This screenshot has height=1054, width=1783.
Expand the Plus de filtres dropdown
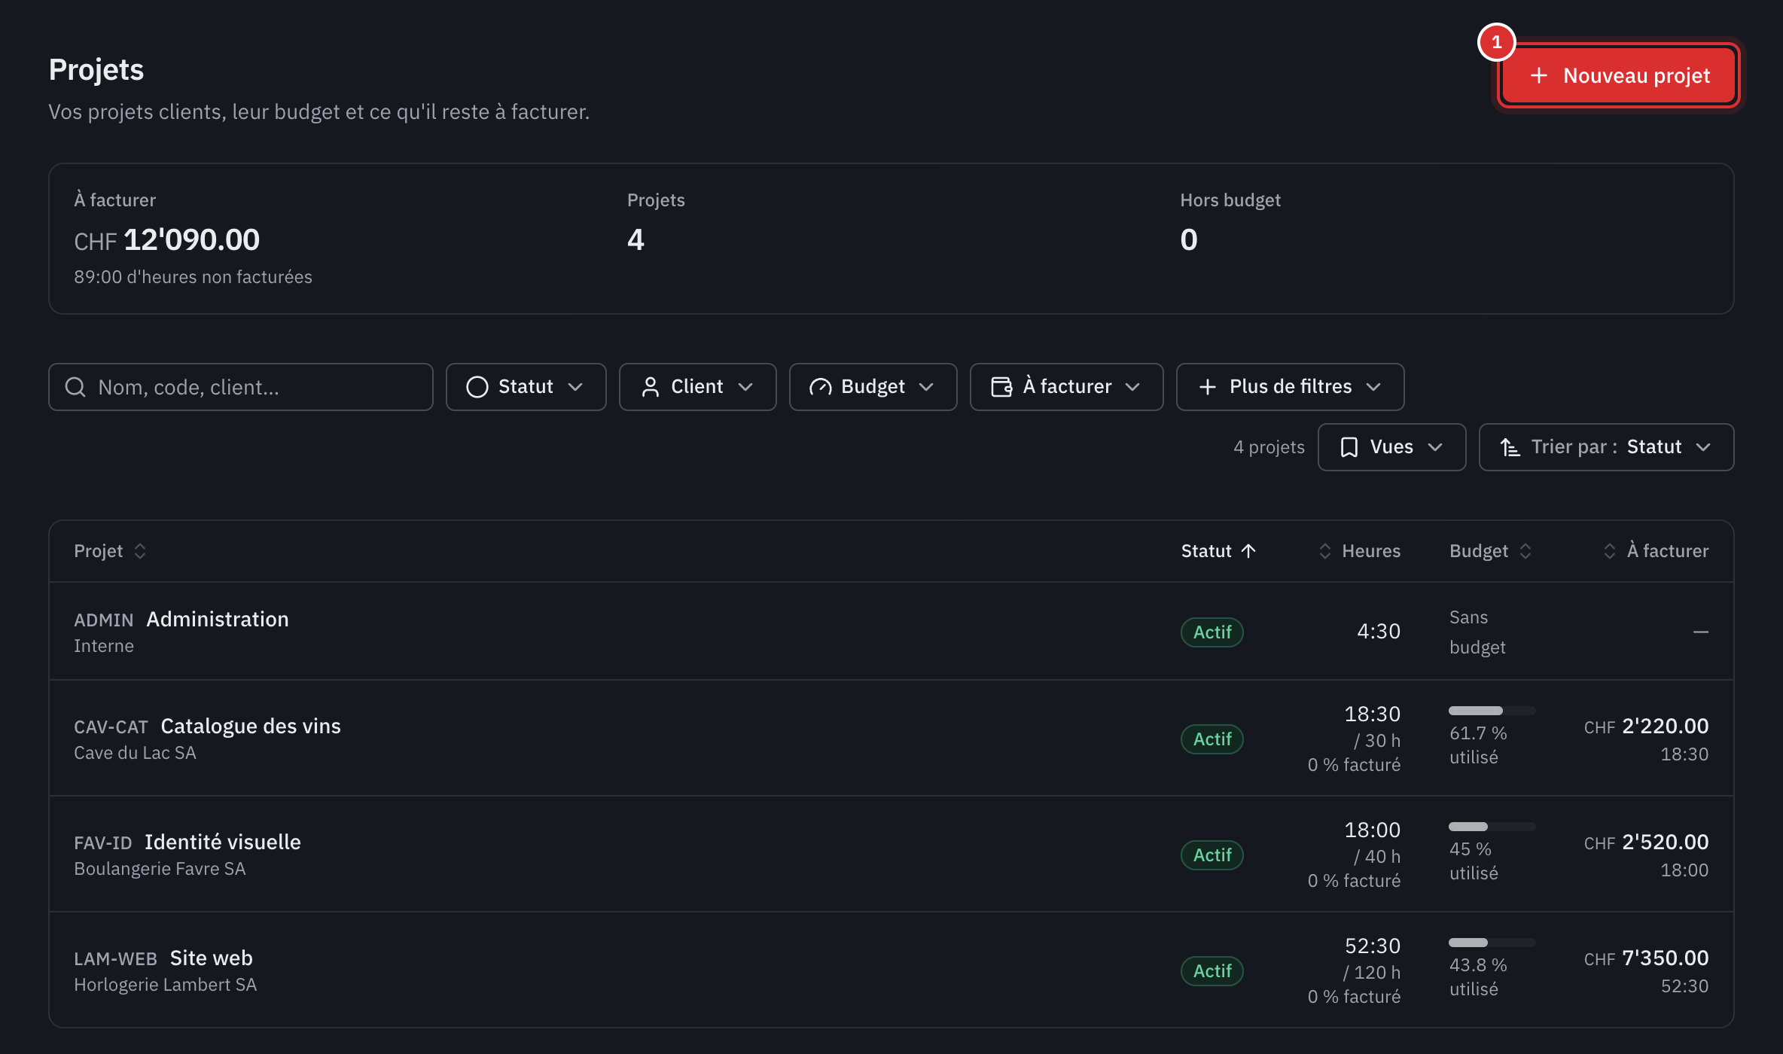click(1290, 387)
